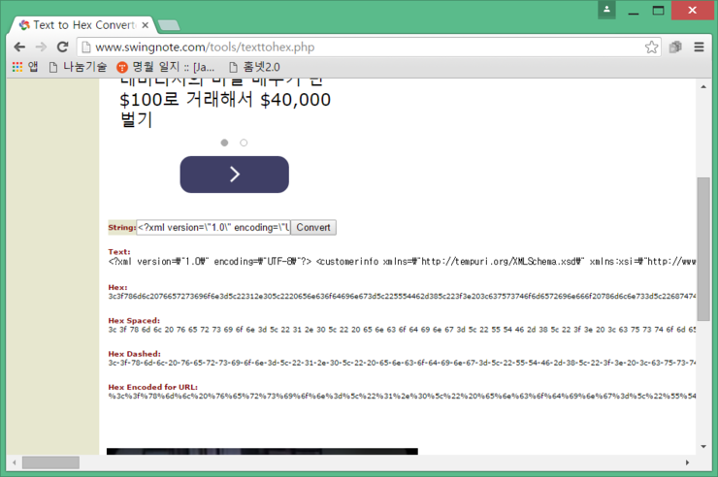Switch to the Text to Hex Converter tab
The height and width of the screenshot is (477, 718).
click(x=82, y=24)
